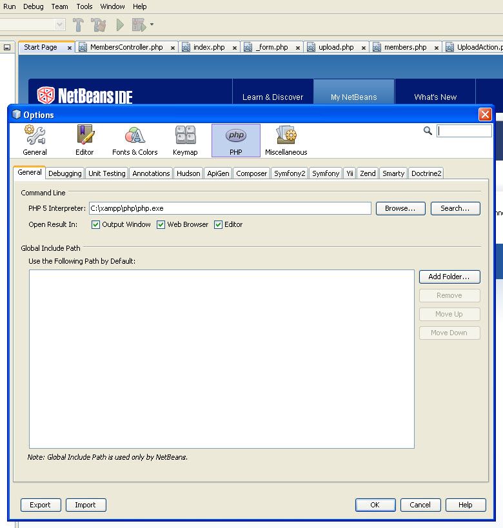Toggle the Output Window checkbox
This screenshot has height=528, width=503.
pyautogui.click(x=95, y=224)
